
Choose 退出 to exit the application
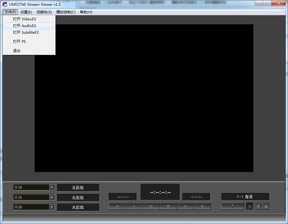pyautogui.click(x=17, y=51)
